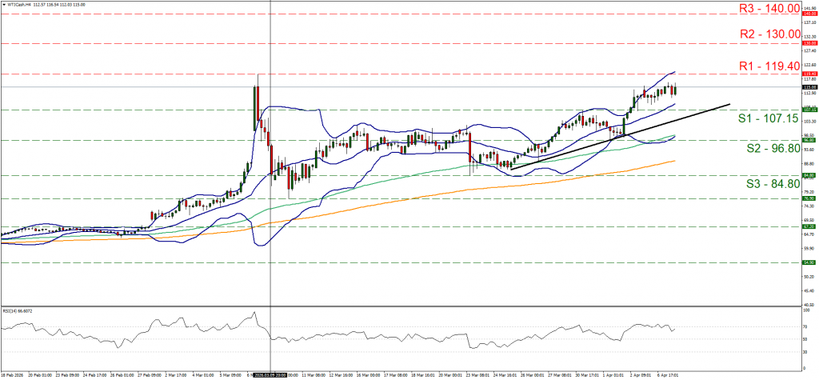Click the green 96.80 price tag on axis
Viewport: 819px width, 380px height.
(809, 140)
